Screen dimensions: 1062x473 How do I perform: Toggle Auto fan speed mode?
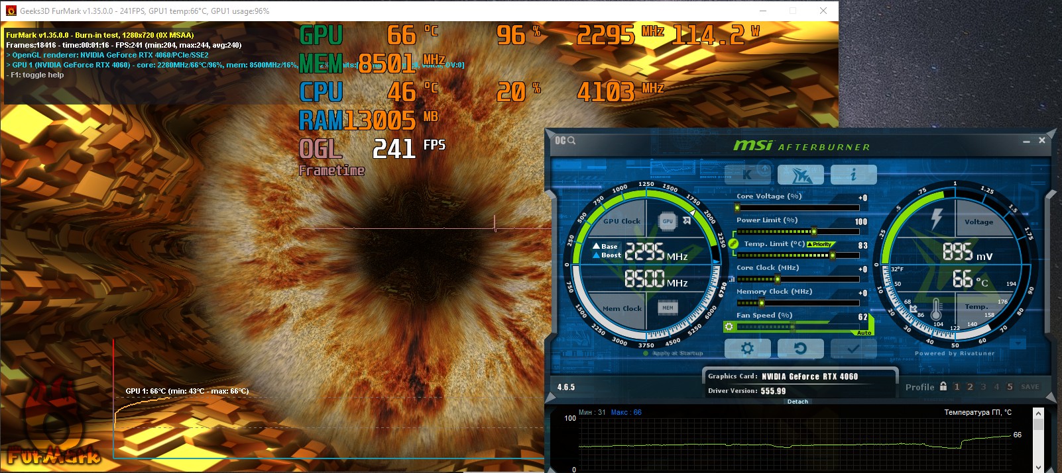[864, 333]
